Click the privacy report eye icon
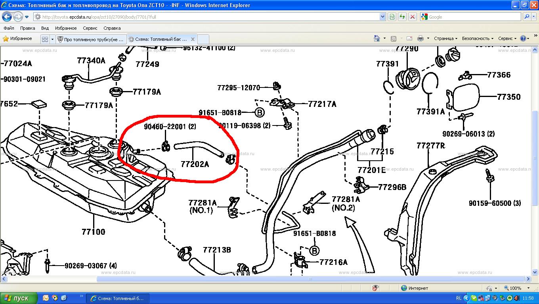539x304 pixels. (x=376, y=288)
